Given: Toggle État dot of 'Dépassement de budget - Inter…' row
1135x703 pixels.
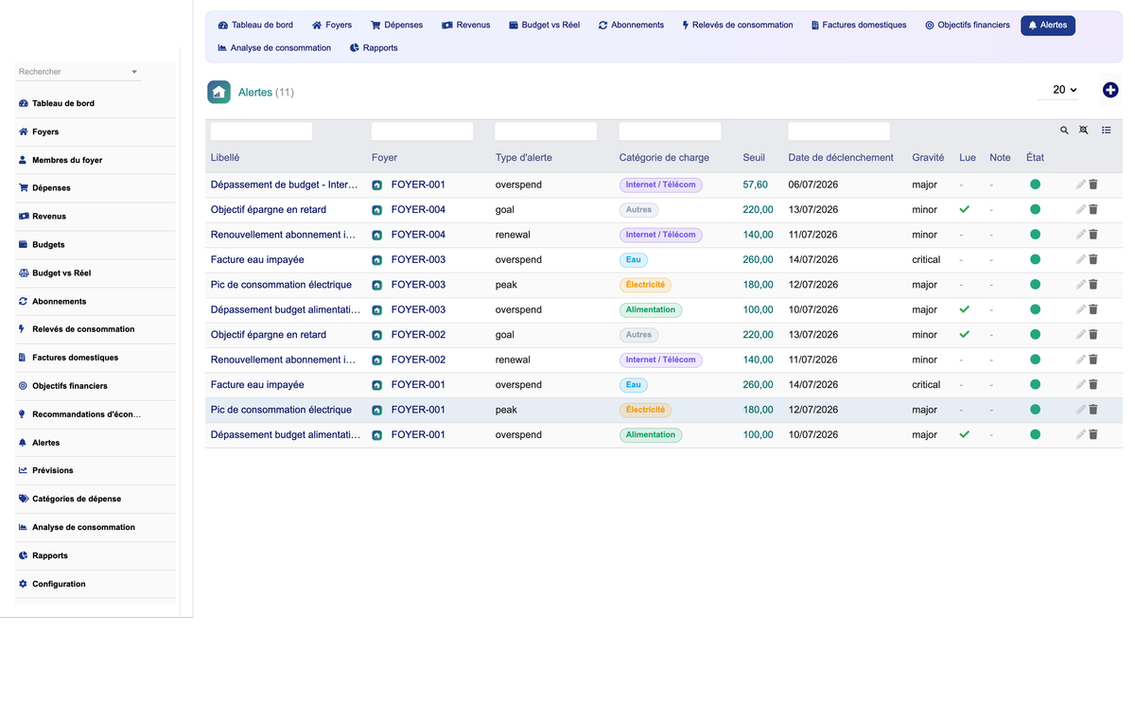Looking at the screenshot, I should pos(1035,185).
